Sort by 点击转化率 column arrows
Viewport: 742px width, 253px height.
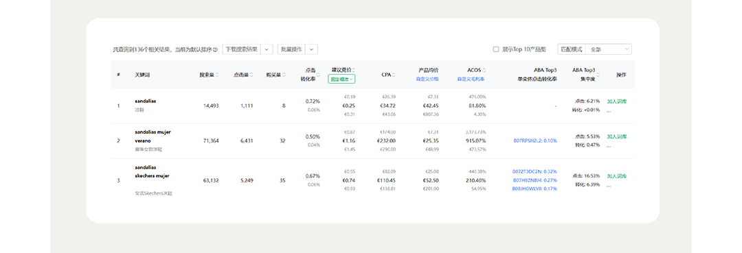coord(319,75)
